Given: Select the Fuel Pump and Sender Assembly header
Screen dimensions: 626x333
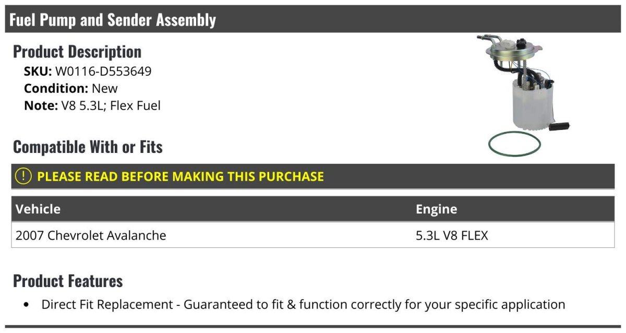Looking at the screenshot, I should click(x=312, y=19).
